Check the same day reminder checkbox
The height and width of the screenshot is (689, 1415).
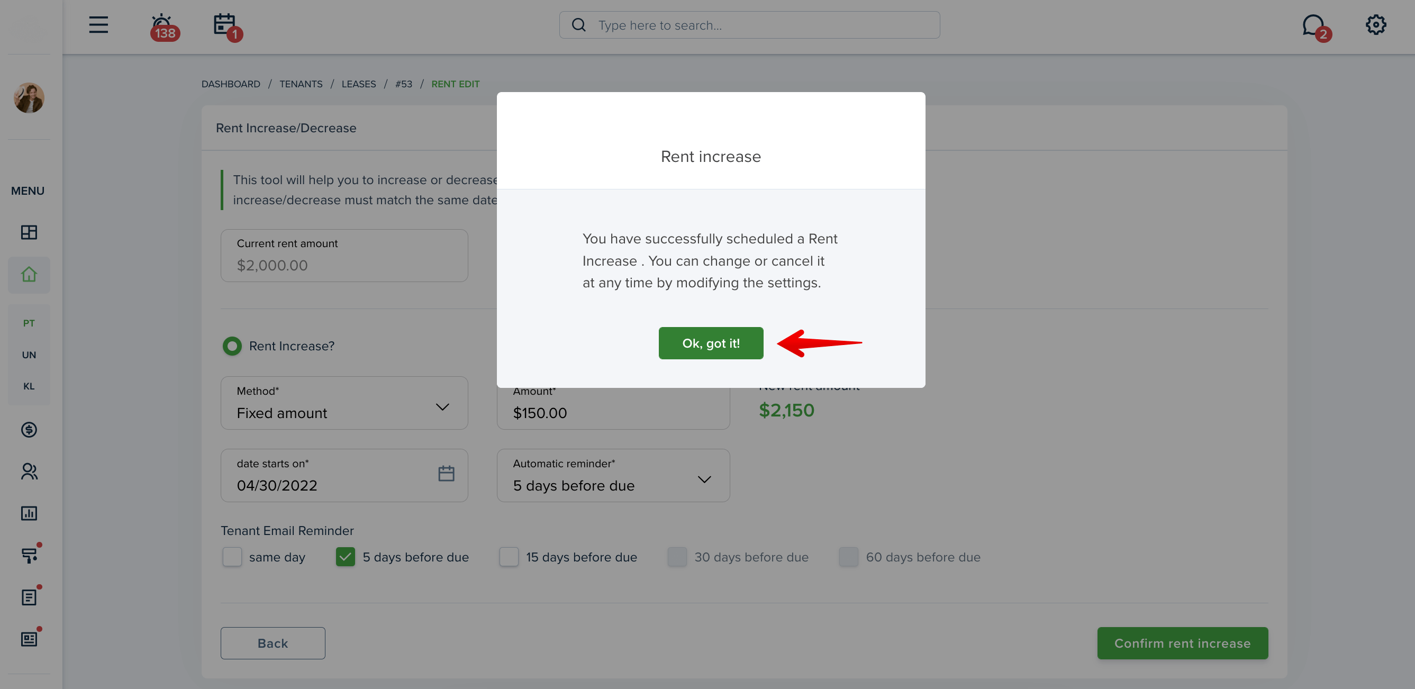pyautogui.click(x=232, y=557)
